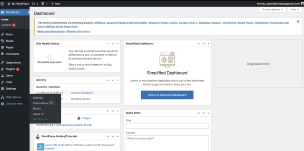
Task: Open the Recipe Delights theme link
Action: click(74, 125)
